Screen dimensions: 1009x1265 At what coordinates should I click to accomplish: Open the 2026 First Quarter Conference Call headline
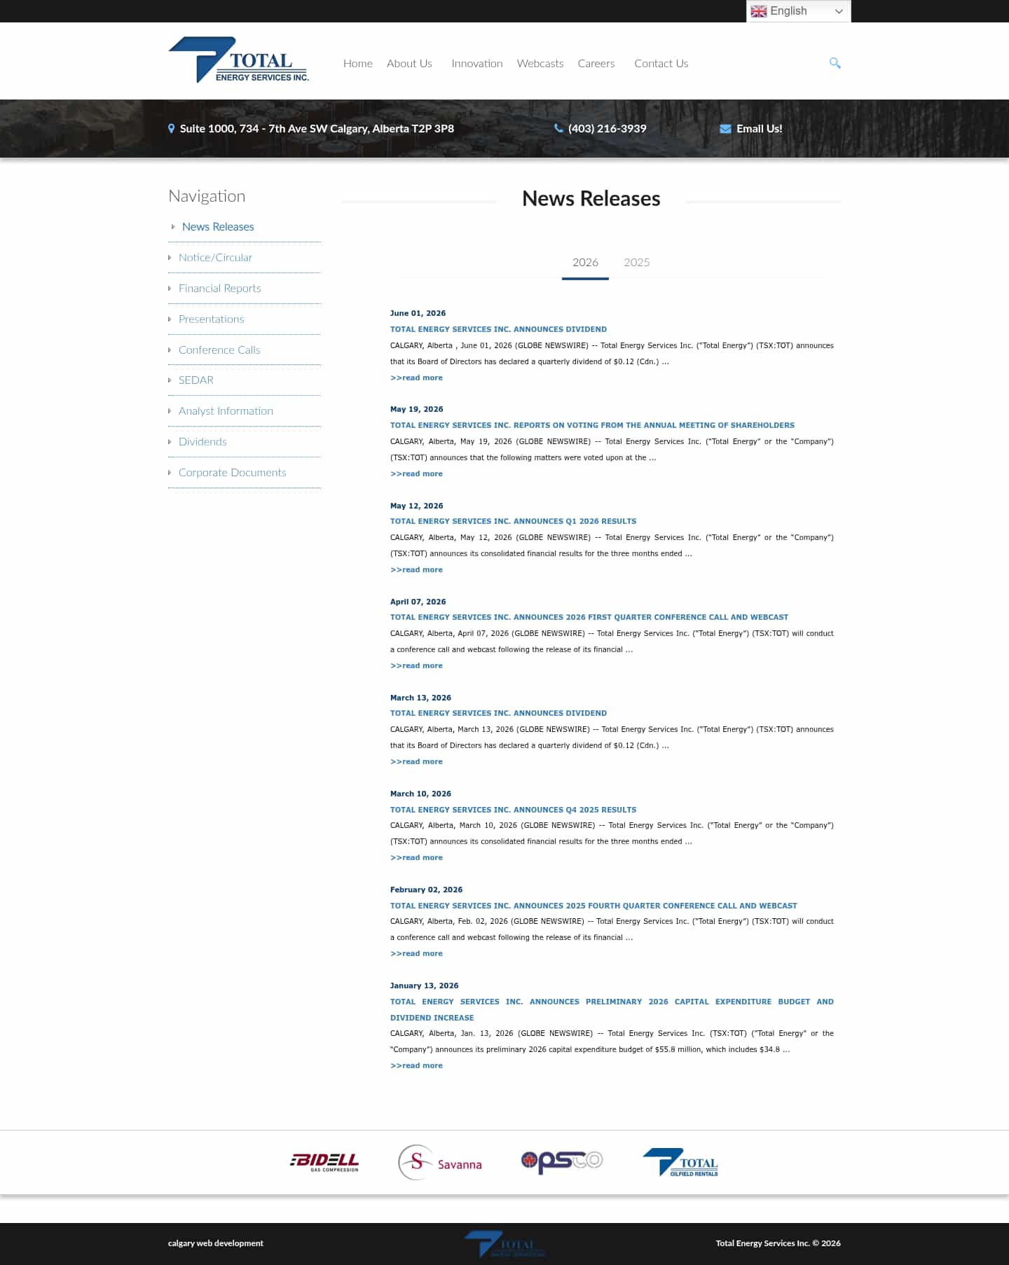click(x=589, y=617)
